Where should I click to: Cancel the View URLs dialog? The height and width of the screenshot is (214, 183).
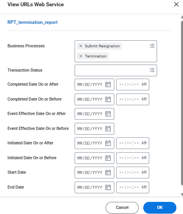pyautogui.click(x=122, y=207)
